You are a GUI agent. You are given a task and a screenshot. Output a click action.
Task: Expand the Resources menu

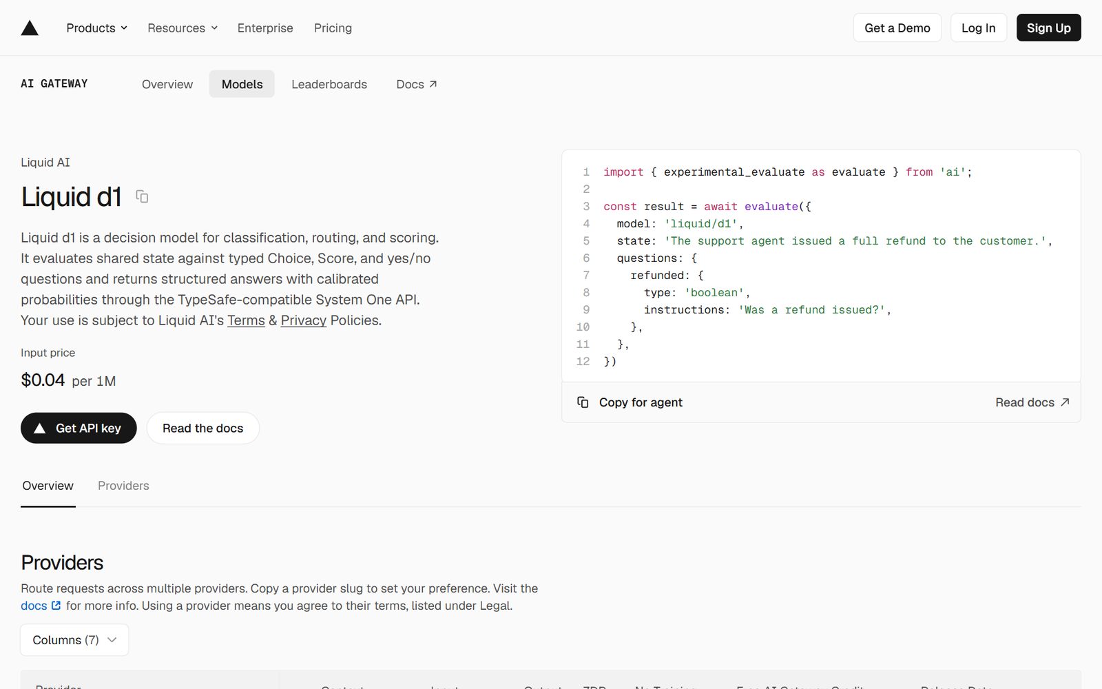click(x=183, y=28)
